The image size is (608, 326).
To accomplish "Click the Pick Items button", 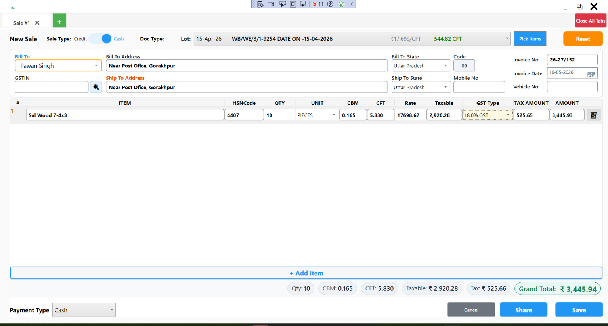I will point(530,39).
